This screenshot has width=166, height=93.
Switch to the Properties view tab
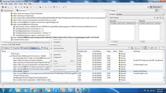[15, 48]
